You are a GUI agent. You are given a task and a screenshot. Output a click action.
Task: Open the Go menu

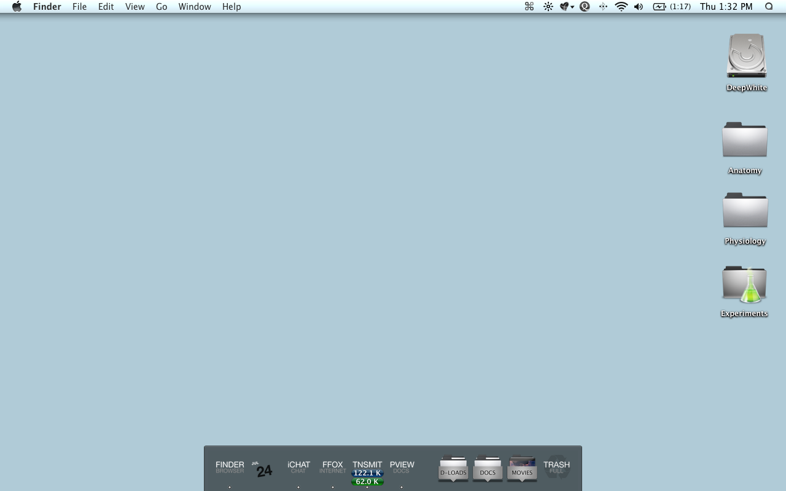(161, 7)
